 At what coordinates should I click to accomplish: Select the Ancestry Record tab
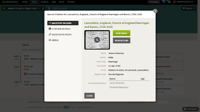coord(63,23)
